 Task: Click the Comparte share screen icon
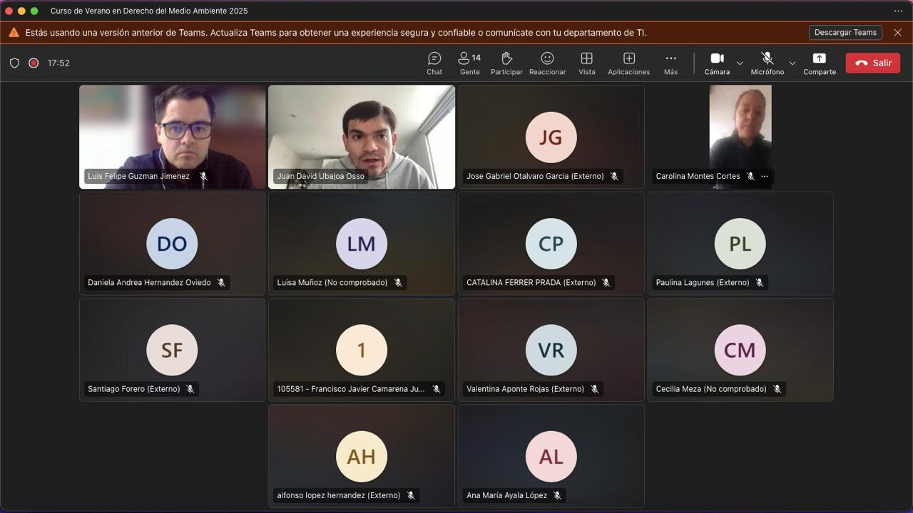click(819, 63)
